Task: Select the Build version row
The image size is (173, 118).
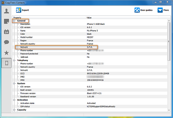Action: (90, 90)
